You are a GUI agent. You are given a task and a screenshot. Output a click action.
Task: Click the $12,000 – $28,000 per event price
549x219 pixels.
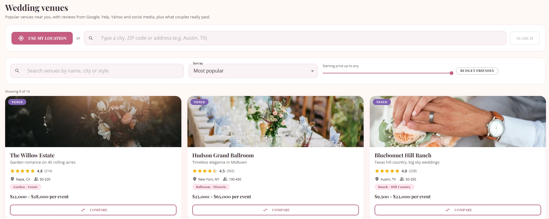(x=39, y=197)
